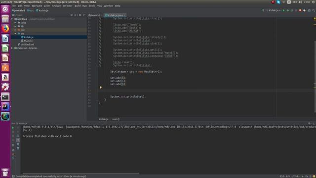The image size is (316, 178).
Task: Click the Search Everywhere magnifier icon
Action: 314,10
